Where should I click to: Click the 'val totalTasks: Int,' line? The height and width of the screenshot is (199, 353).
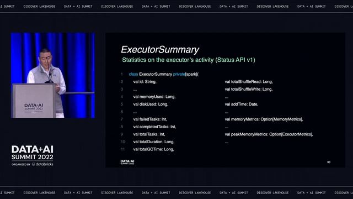click(149, 134)
